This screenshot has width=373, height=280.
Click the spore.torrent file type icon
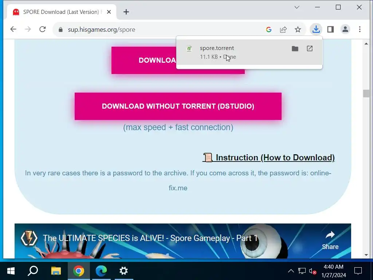tap(189, 48)
